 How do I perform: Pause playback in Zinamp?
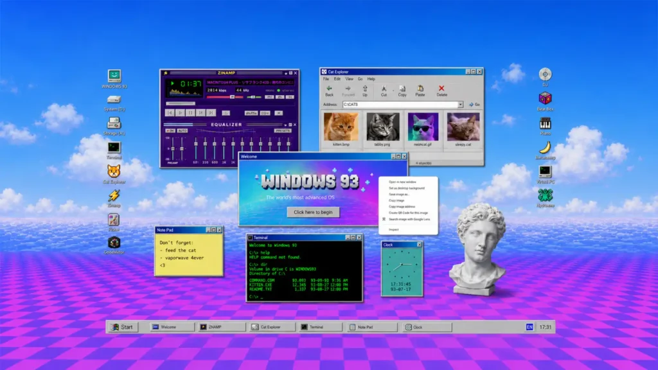tap(190, 113)
